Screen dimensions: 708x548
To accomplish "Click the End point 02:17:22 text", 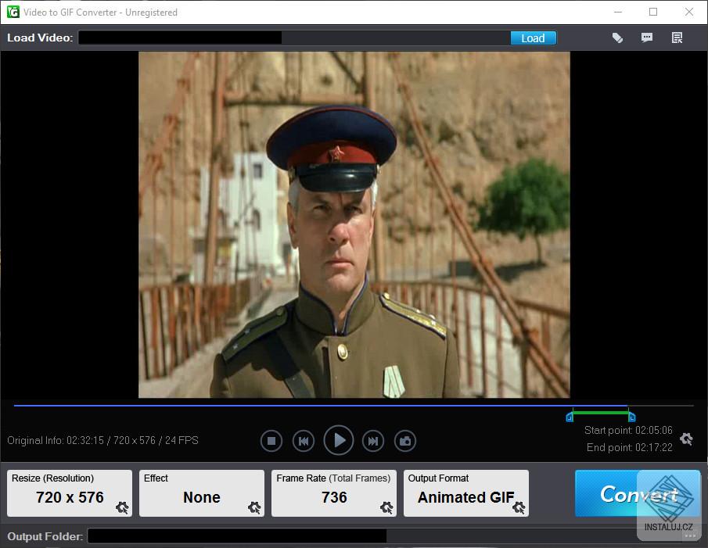I will point(630,447).
